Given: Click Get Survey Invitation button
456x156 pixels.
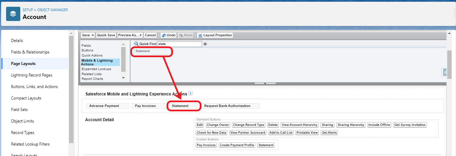Looking at the screenshot, I should pos(410,125).
